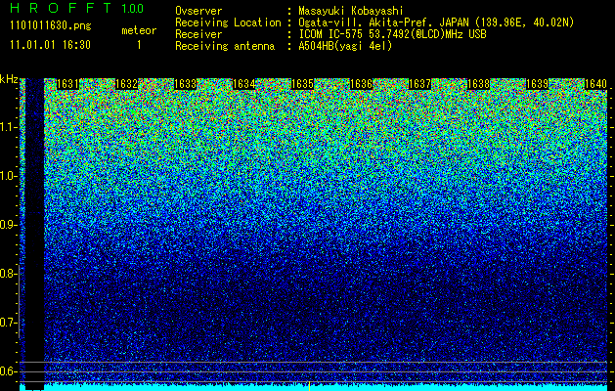The width and height of the screenshot is (615, 391).
Task: Click the Ovserver label
Action: 198,11
